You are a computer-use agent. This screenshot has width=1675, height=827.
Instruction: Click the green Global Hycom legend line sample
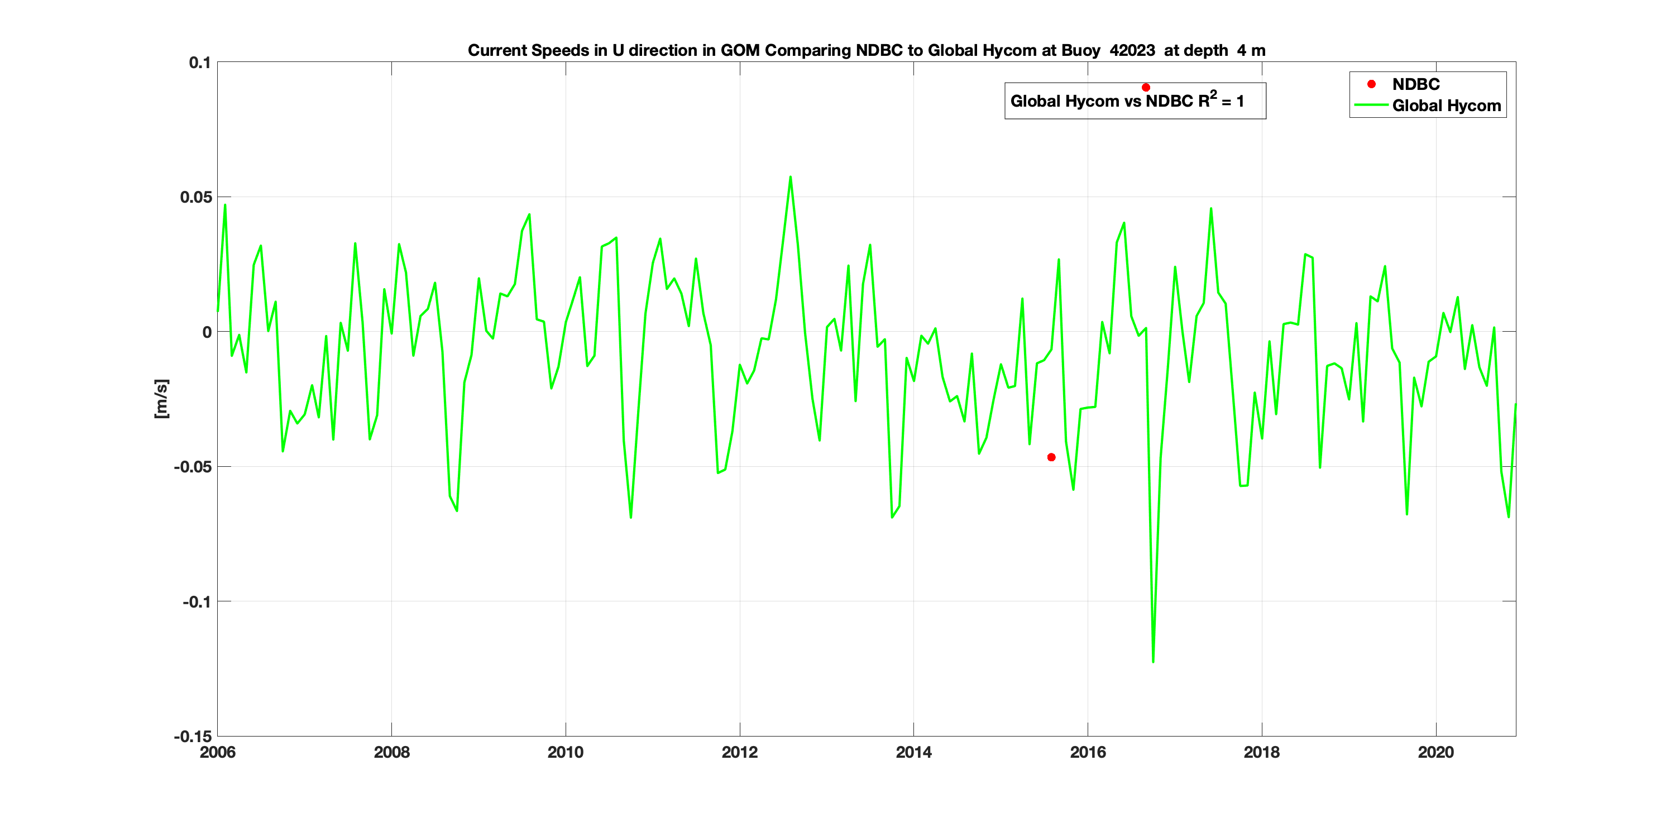click(1371, 106)
